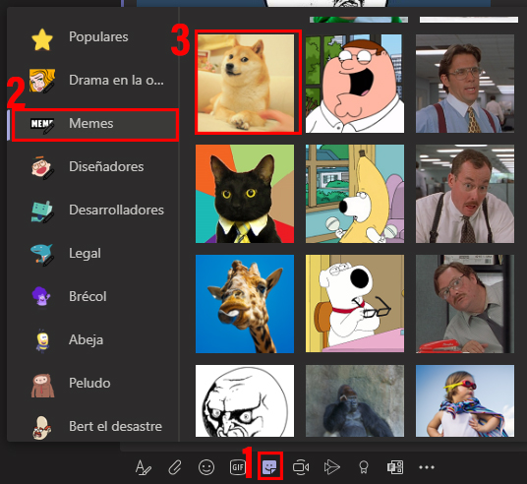This screenshot has height=484, width=527.
Task: Open the Praise badge icon
Action: tap(364, 467)
